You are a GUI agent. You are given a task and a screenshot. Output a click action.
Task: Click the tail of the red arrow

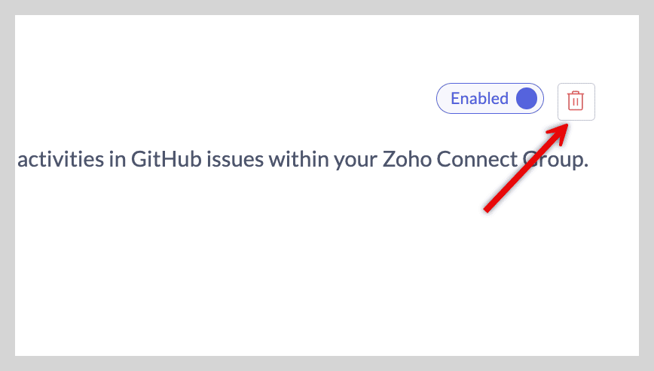(487, 208)
